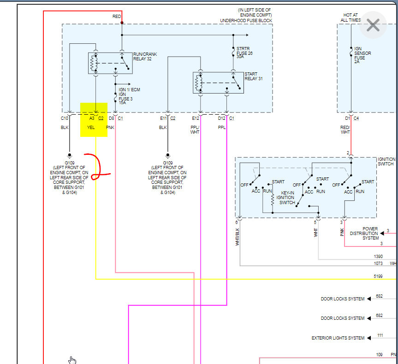
Task: Click the RED wire label at top
Action: click(117, 17)
